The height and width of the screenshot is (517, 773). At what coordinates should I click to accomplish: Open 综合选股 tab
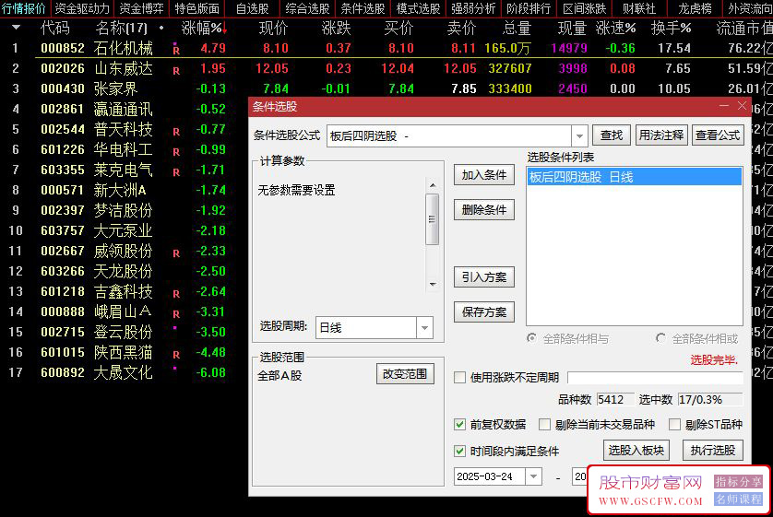pyautogui.click(x=307, y=8)
